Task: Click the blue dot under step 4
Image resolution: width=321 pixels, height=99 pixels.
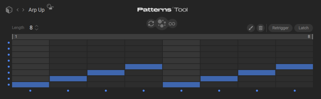Action: click(x=144, y=91)
